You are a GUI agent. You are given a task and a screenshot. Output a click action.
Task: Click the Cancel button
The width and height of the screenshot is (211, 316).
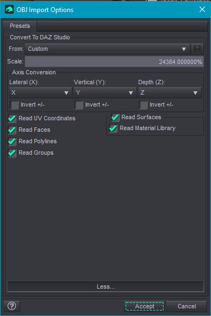pos(186,306)
